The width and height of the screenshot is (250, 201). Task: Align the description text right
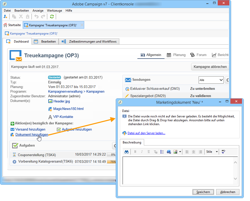point(200,152)
